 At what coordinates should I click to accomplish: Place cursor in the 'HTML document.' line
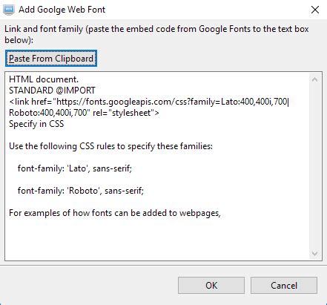[x=44, y=79]
